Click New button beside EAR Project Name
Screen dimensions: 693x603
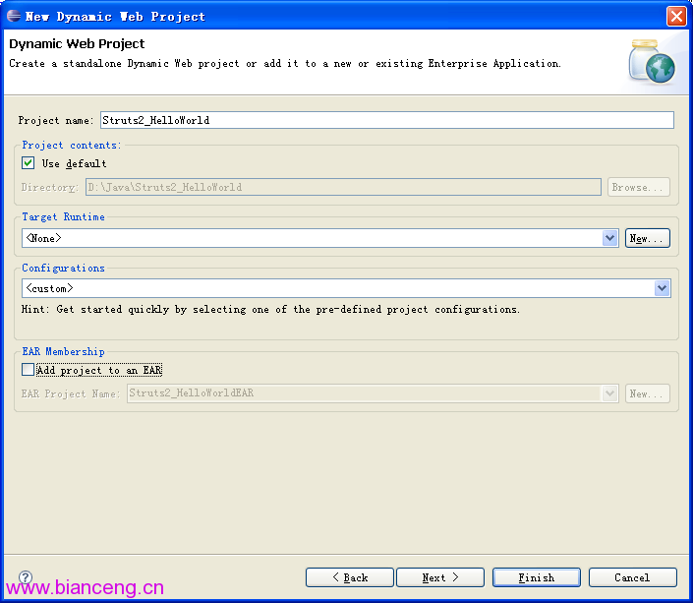[x=648, y=393]
